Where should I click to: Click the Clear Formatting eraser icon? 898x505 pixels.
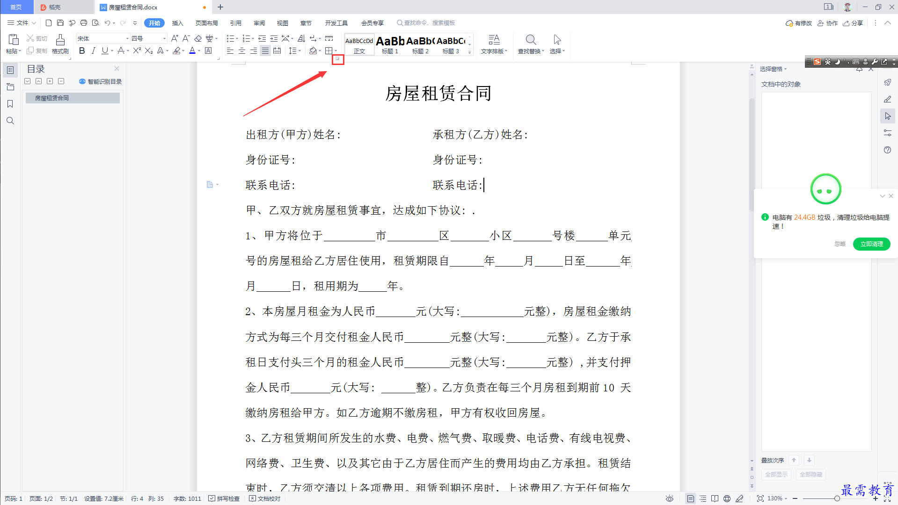[198, 38]
